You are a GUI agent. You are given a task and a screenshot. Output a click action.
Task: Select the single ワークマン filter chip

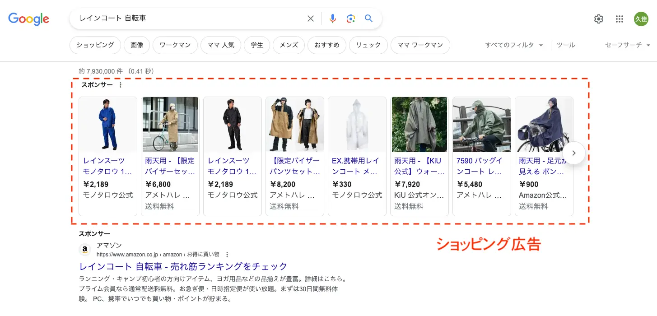coord(175,45)
